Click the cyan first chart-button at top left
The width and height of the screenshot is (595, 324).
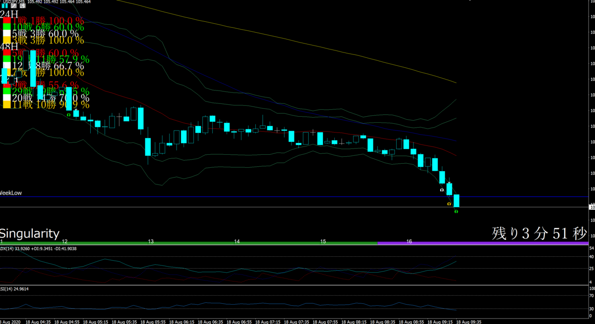point(4,6)
